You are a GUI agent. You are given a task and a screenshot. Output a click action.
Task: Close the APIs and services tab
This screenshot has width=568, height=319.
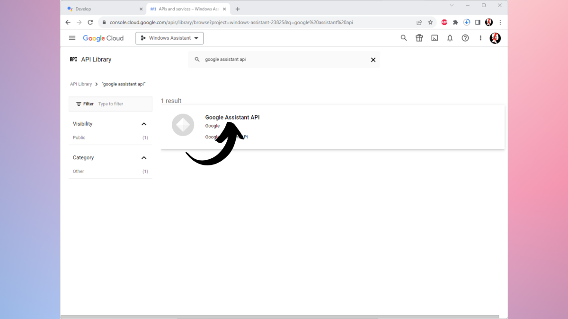(x=225, y=9)
